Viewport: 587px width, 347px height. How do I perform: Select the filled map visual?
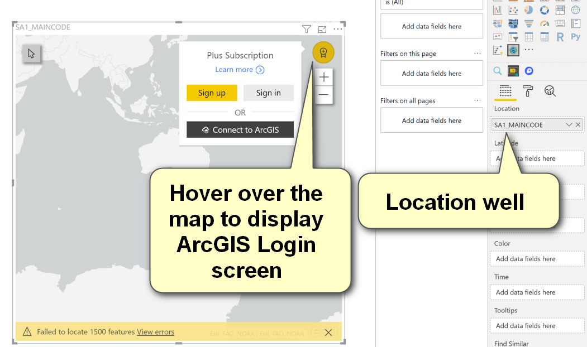click(x=498, y=23)
